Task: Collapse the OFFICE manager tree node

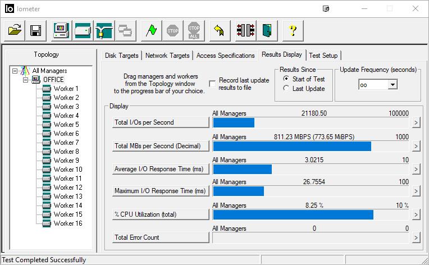Action: tap(26, 80)
